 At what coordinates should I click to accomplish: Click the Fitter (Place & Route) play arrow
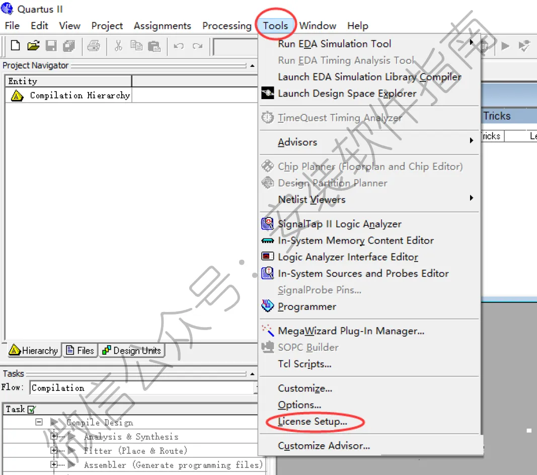[x=71, y=450]
